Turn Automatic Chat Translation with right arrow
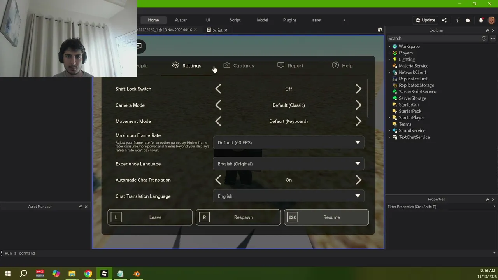The width and height of the screenshot is (498, 280). click(x=358, y=180)
